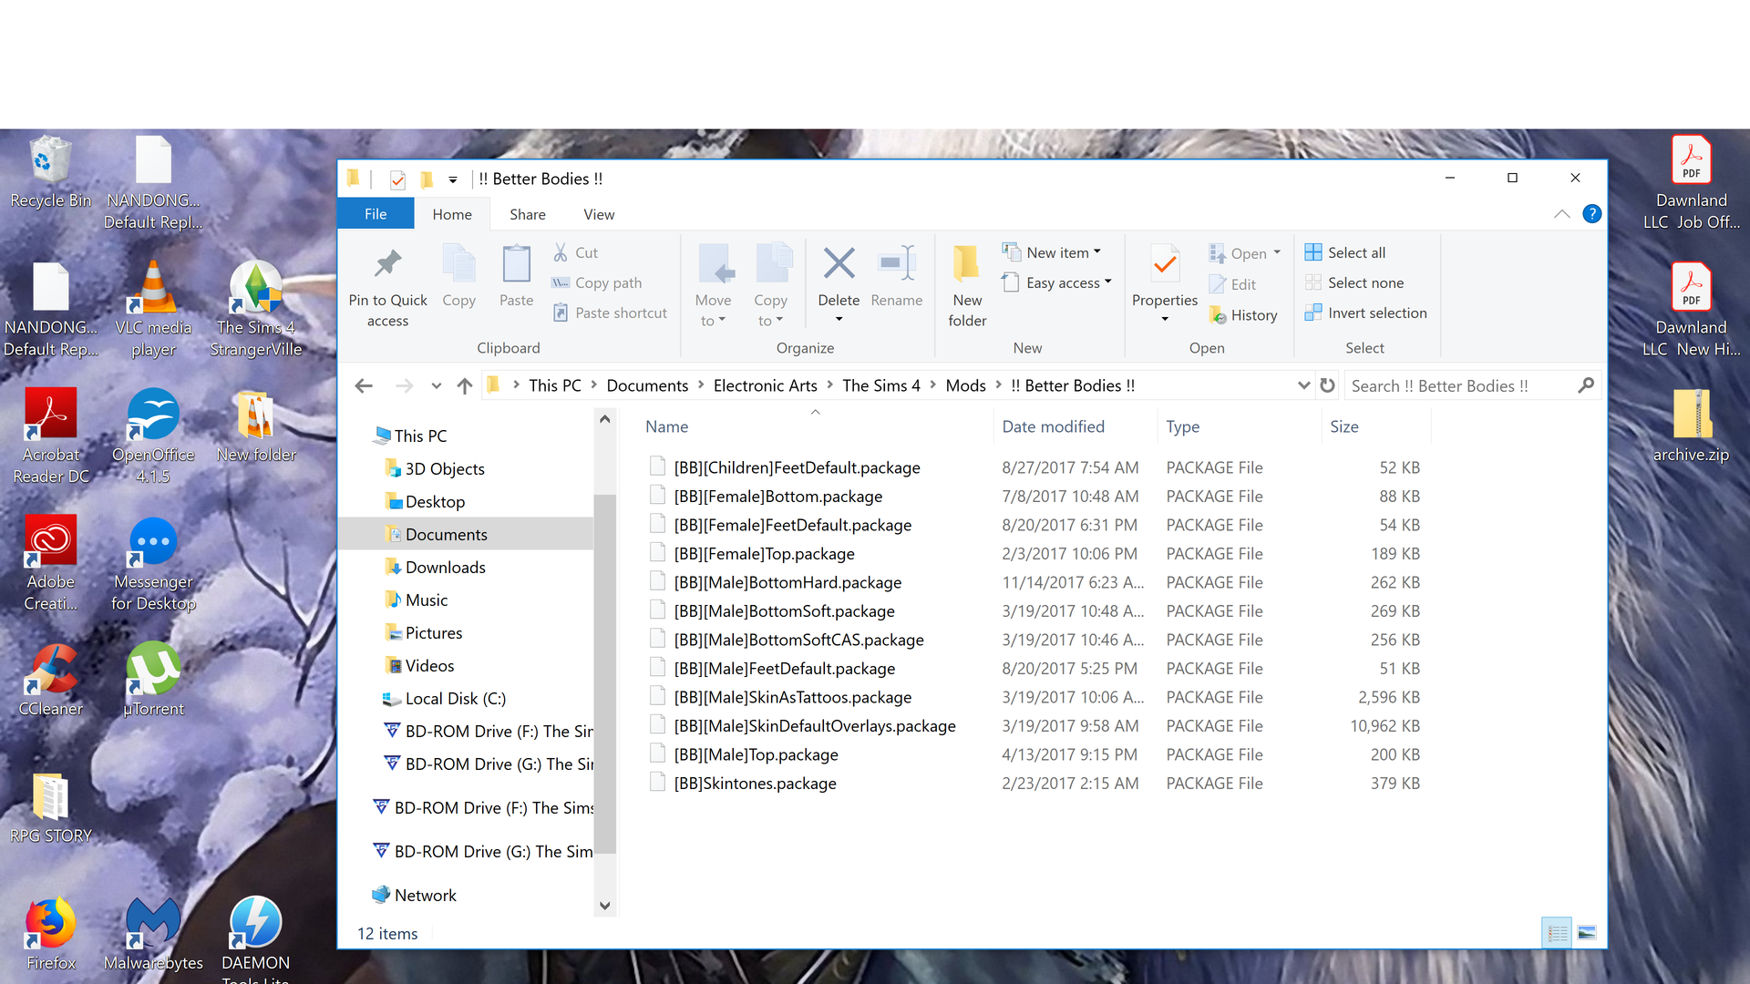
Task: Click Electronic Arts breadcrumb segment
Action: (765, 385)
